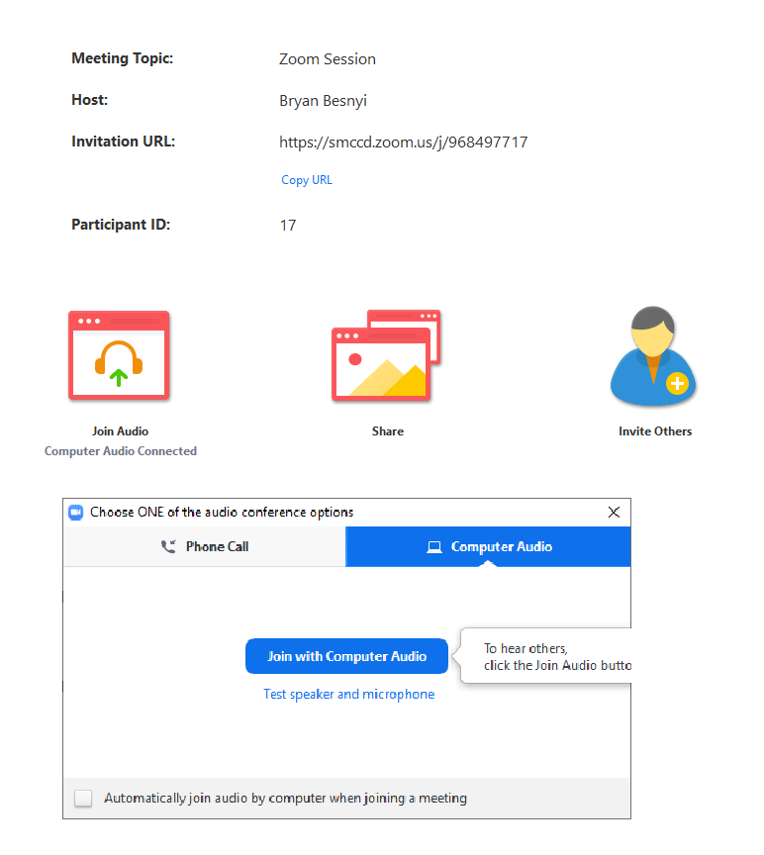Open the Share screen icon
The height and width of the screenshot is (855, 764).
tap(386, 355)
